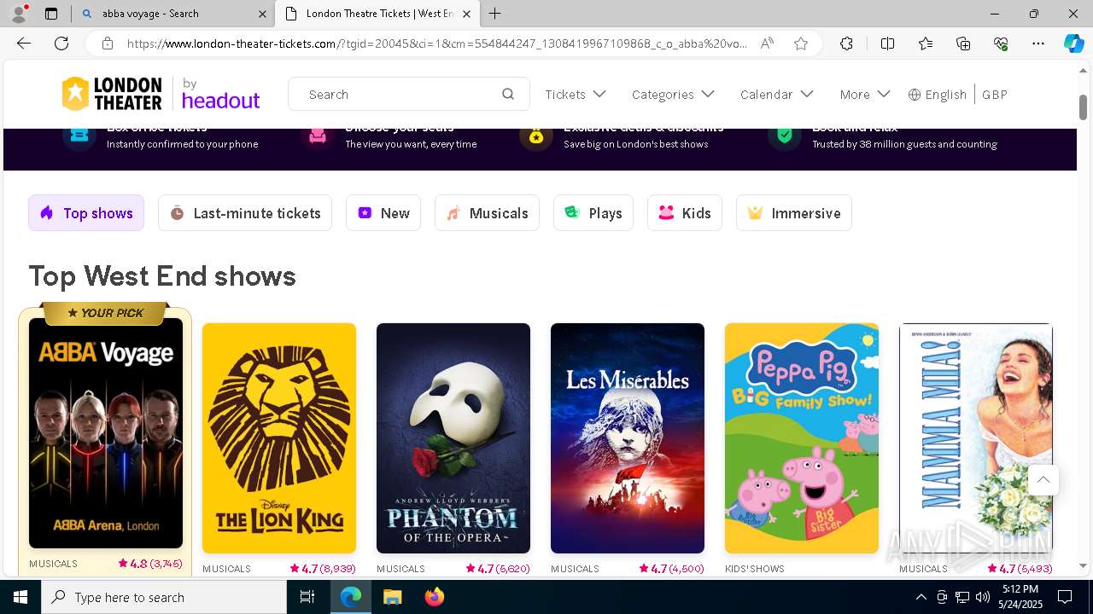This screenshot has width=1093, height=614.
Task: Click the scrollbar down arrow
Action: click(x=1083, y=565)
